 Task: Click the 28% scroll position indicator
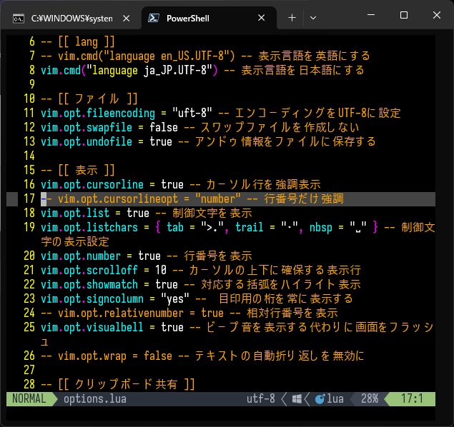point(369,399)
